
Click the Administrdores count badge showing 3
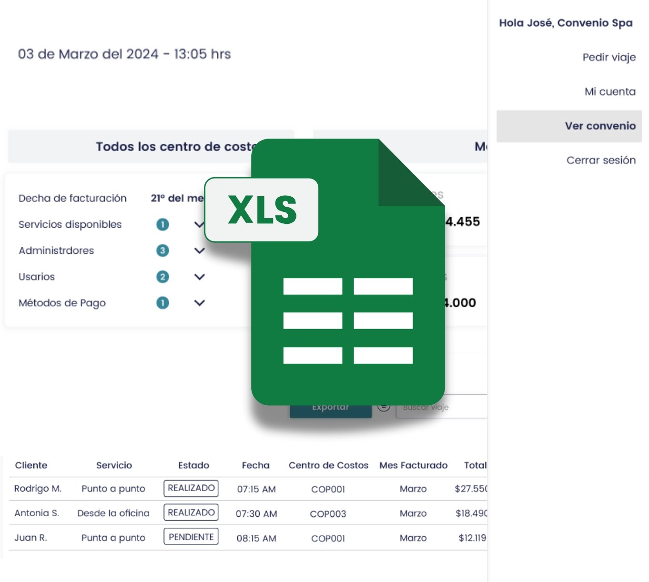162,250
